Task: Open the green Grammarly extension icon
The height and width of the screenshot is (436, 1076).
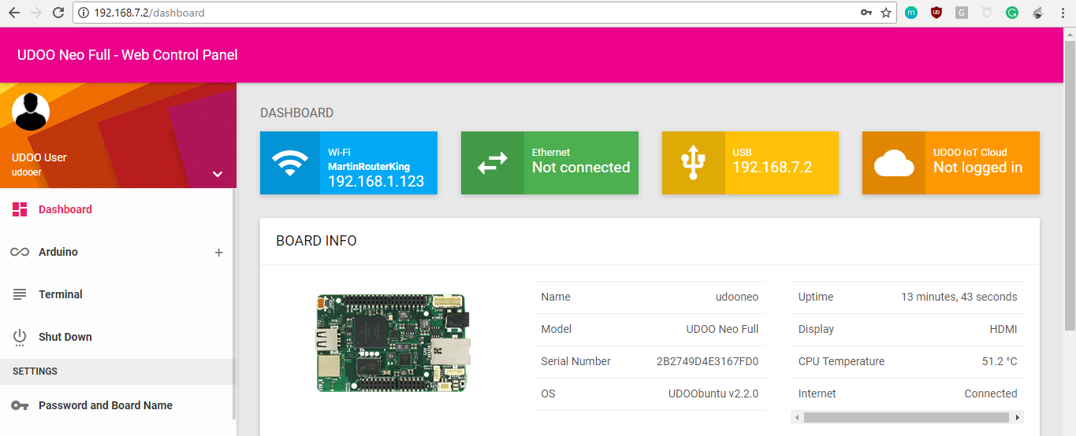Action: tap(1012, 13)
